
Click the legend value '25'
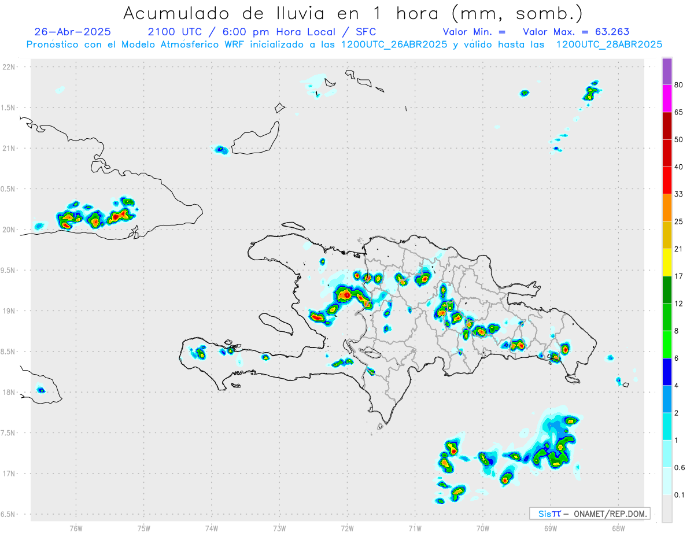(679, 222)
